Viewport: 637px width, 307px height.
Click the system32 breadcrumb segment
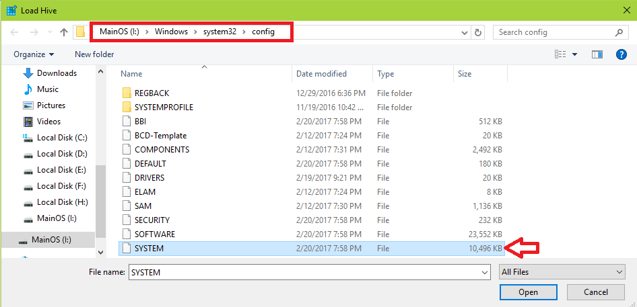point(220,32)
